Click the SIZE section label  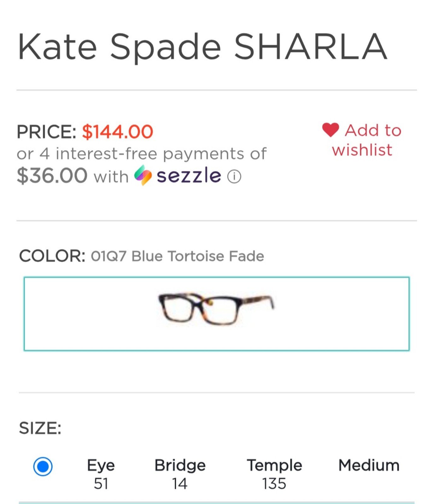click(x=40, y=428)
